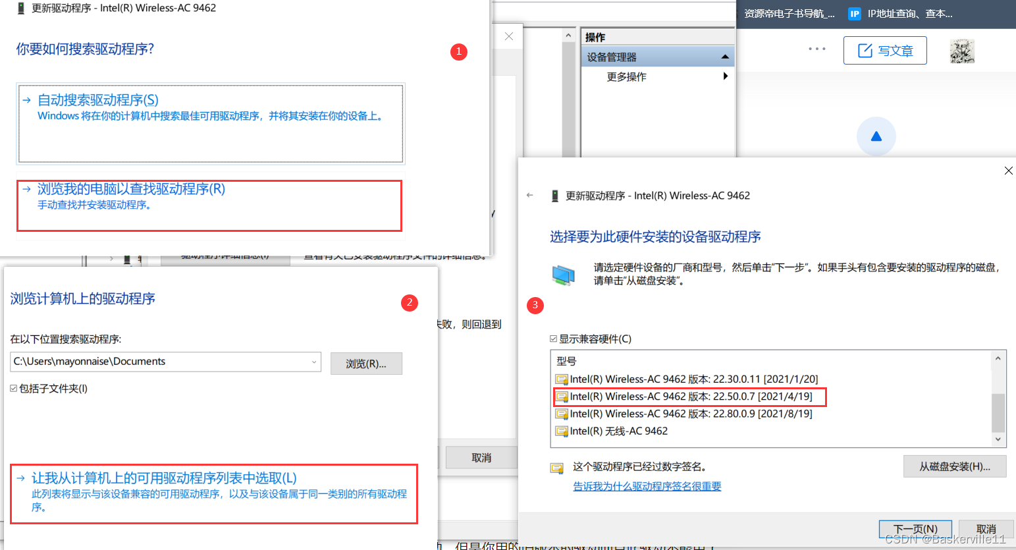Image resolution: width=1016 pixels, height=550 pixels.
Task: Open the 资源帝电子书导航 bookmark
Action: pos(788,13)
